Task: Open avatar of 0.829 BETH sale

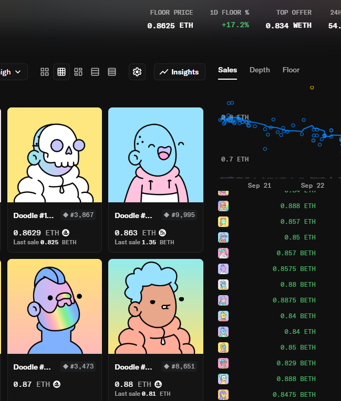Action: click(223, 363)
